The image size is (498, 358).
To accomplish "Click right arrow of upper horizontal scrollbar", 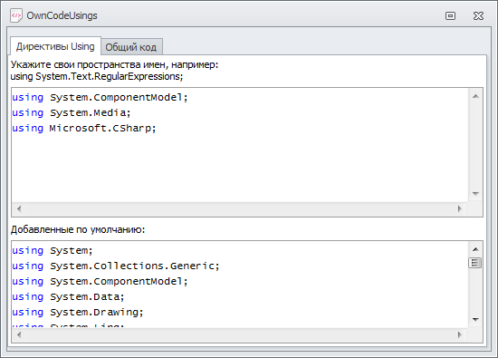I will tap(460, 208).
